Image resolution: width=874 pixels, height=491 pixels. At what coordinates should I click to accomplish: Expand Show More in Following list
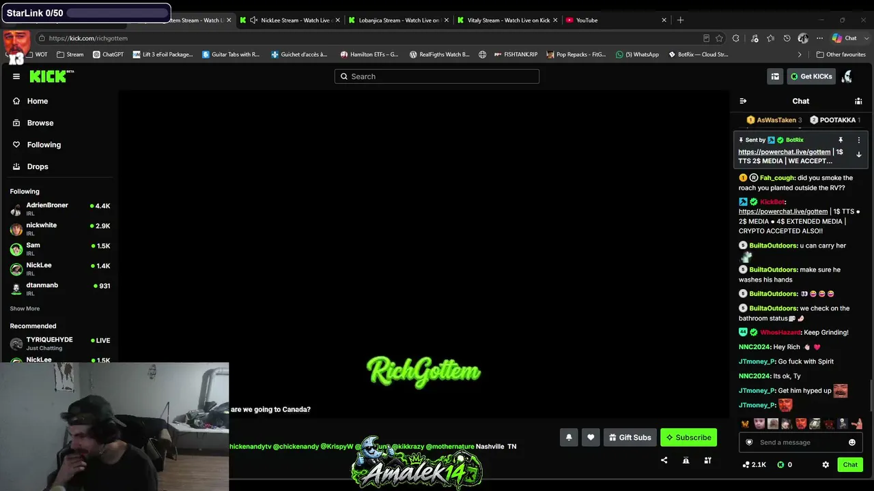click(25, 309)
